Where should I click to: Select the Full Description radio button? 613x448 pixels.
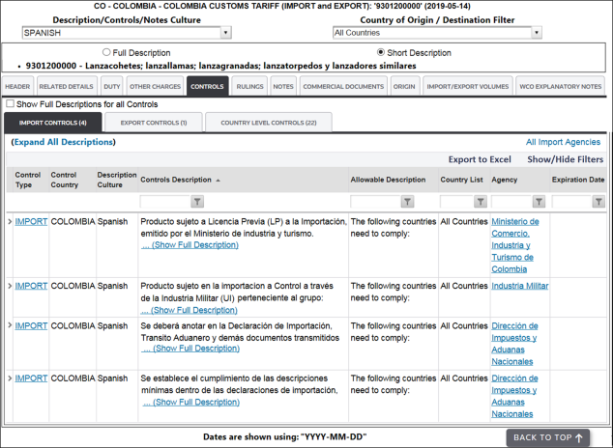[106, 52]
